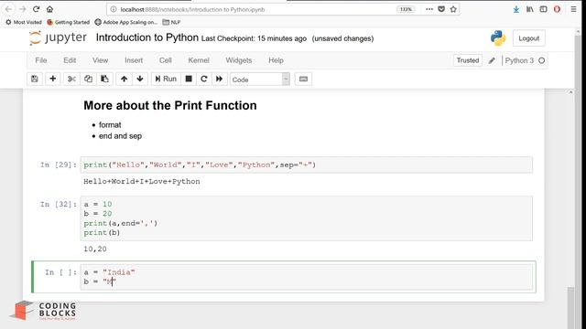
Task: Move selected cell down arrow
Action: (140, 80)
